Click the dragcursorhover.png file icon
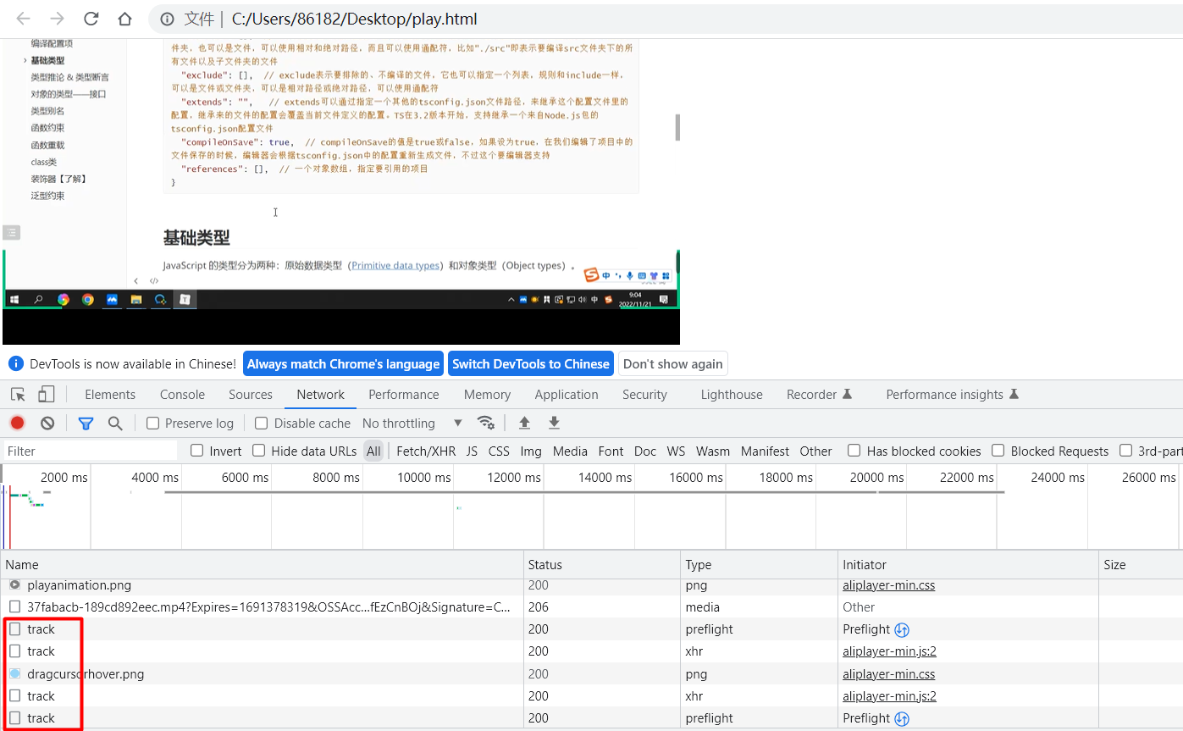 click(x=14, y=673)
